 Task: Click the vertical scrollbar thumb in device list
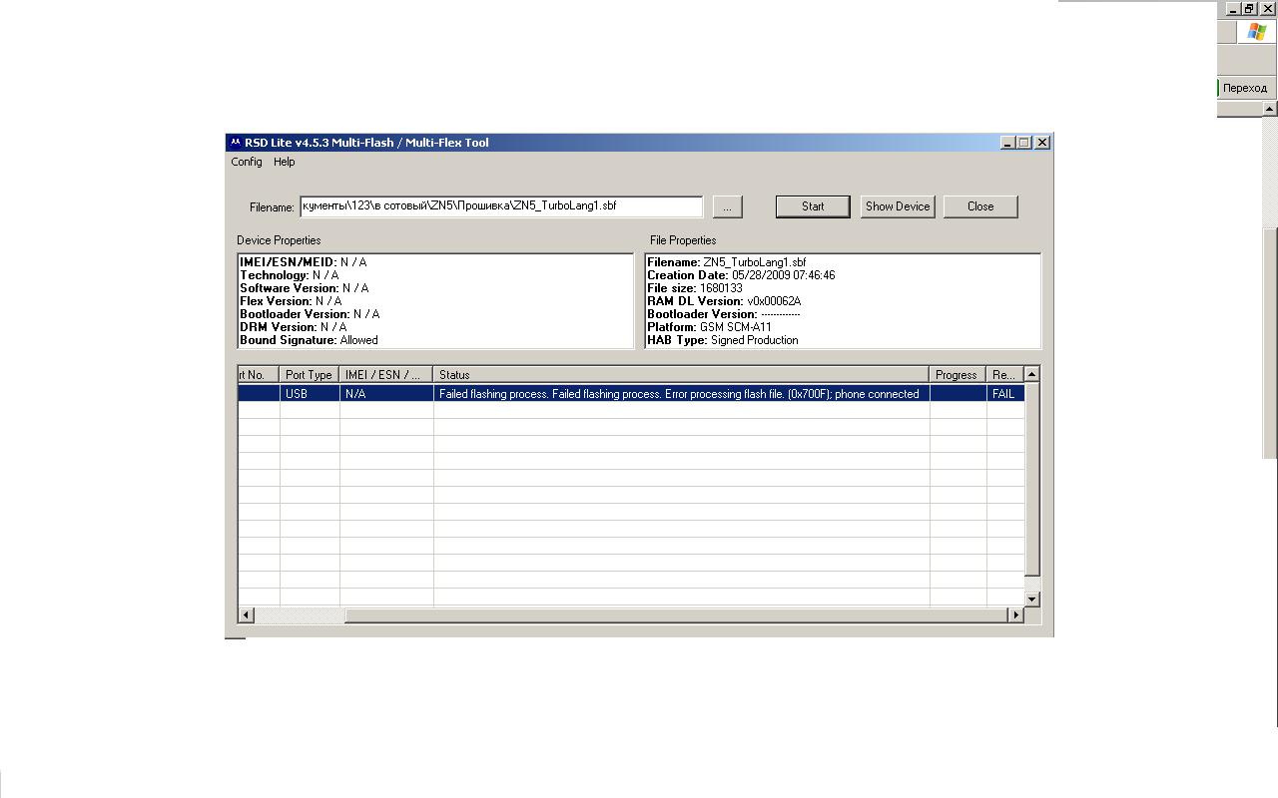pyautogui.click(x=1032, y=479)
